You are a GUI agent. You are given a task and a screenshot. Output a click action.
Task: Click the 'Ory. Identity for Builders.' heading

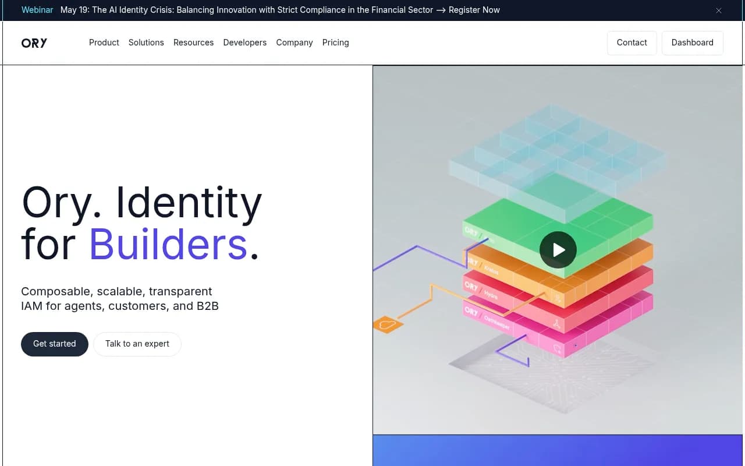(x=141, y=224)
